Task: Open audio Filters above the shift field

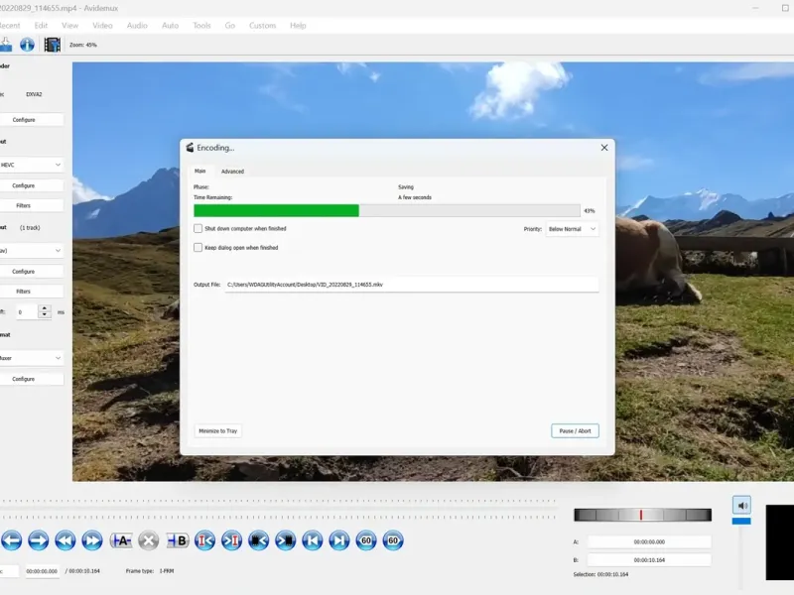Action: [x=32, y=292]
